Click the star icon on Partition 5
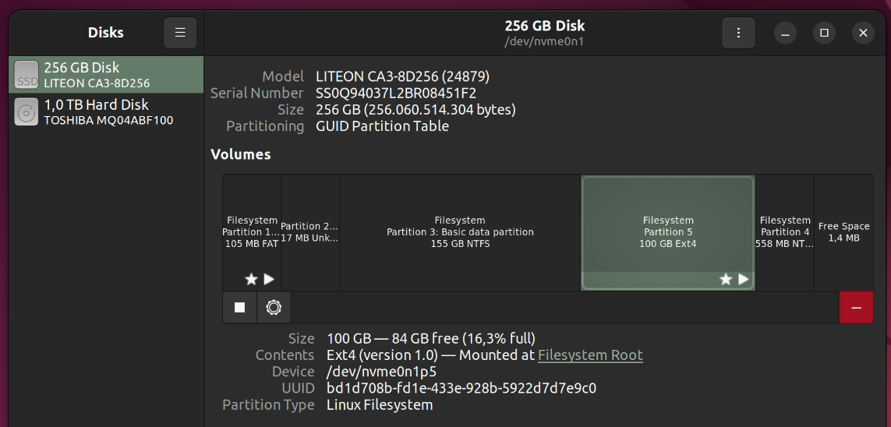Screen dimensions: 891x427 click(x=726, y=279)
